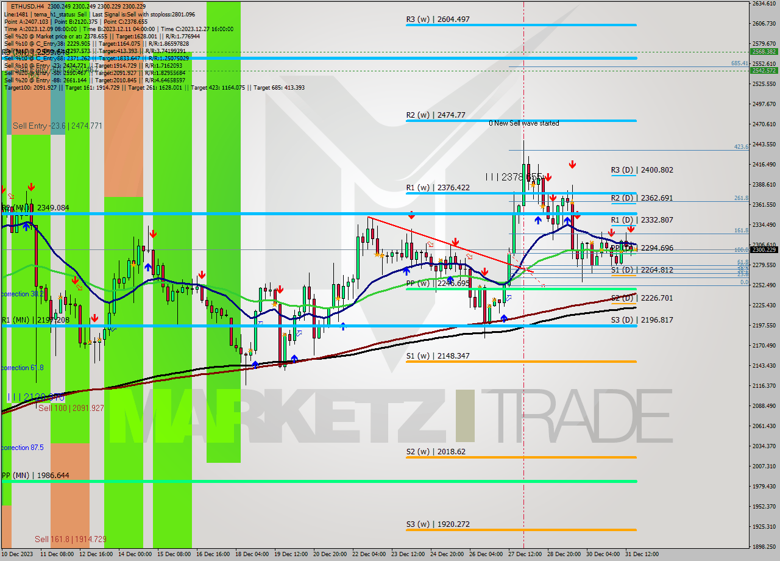Click the 2634.610 value on the price axis

click(764, 4)
